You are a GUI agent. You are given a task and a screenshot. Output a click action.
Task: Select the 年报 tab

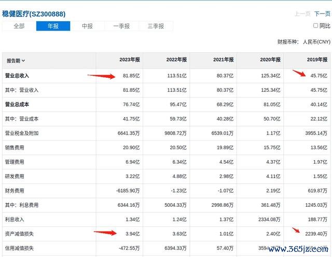[53, 26]
